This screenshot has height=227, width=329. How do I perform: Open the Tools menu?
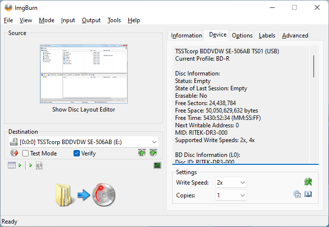[x=114, y=20]
